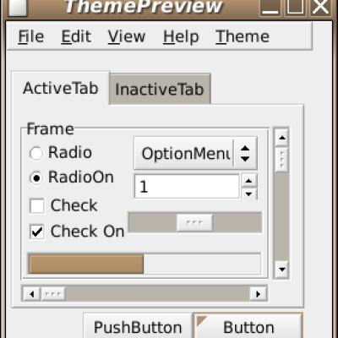
Task: Click the Button with corner marker
Action: point(248,326)
